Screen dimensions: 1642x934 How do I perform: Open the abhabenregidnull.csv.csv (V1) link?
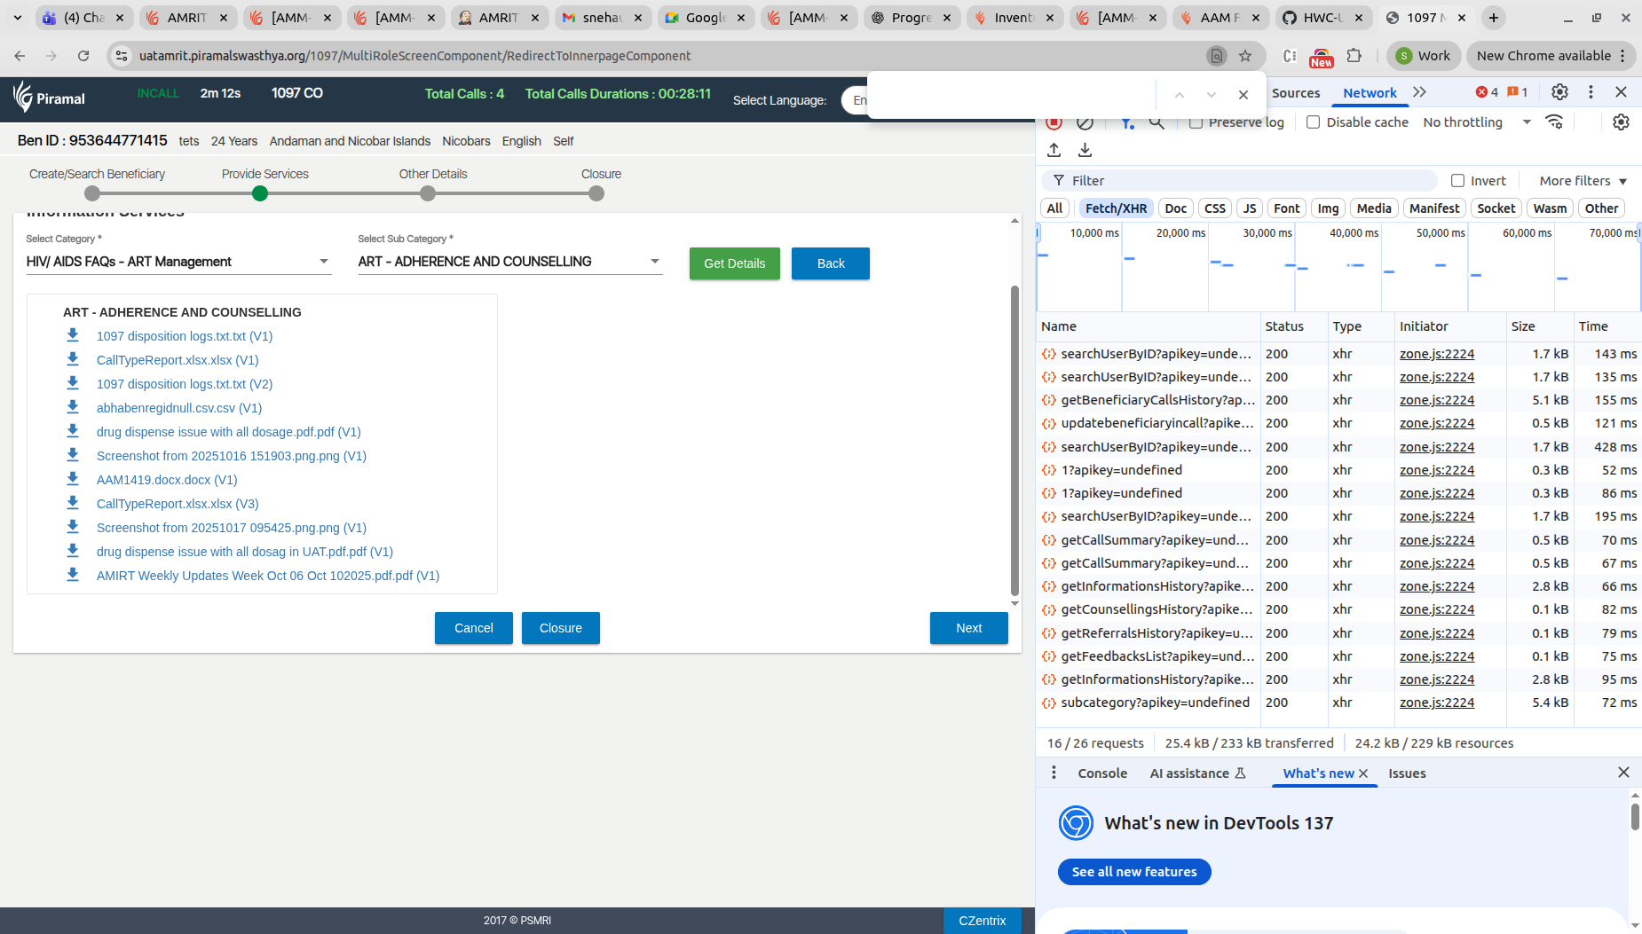[179, 408]
